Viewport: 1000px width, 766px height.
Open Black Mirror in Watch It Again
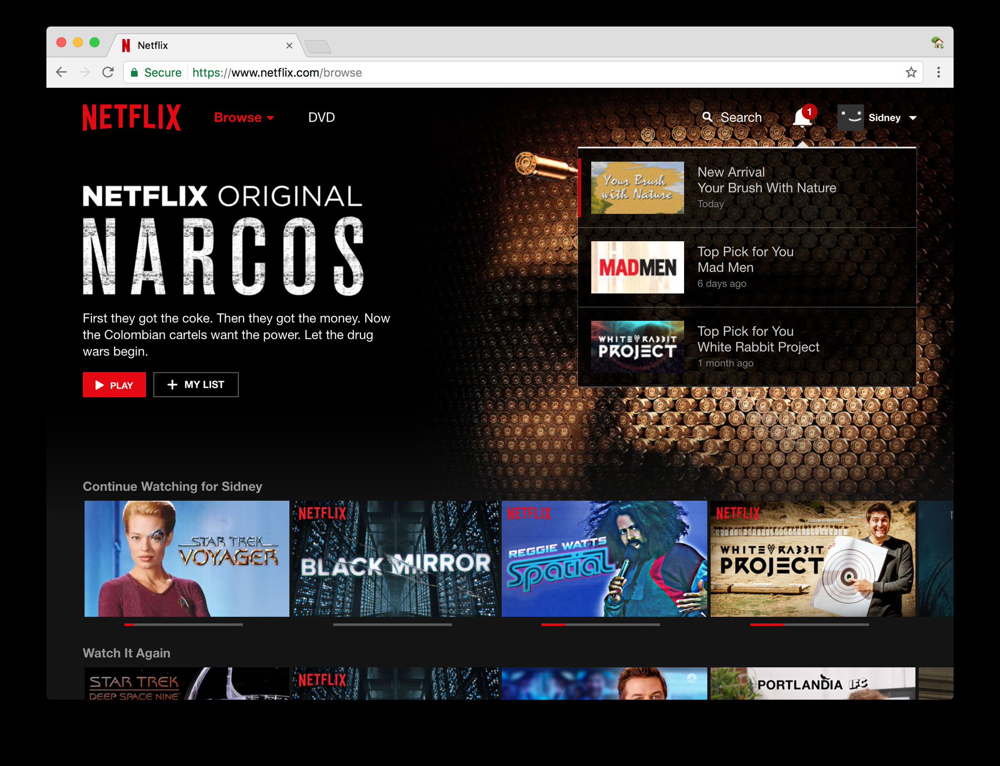point(396,683)
